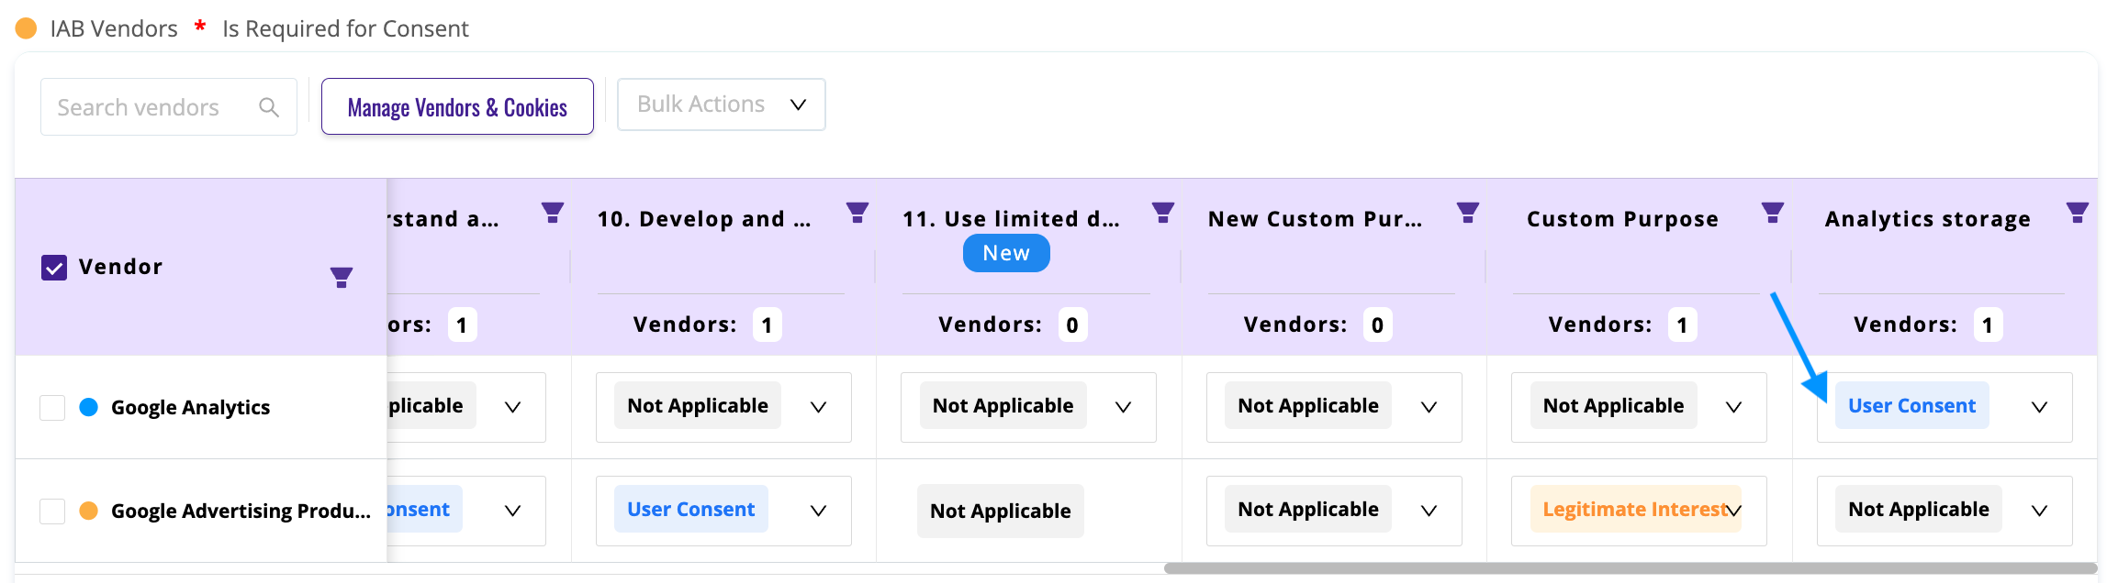The image size is (2107, 583).
Task: Filter the '11. Use limited d...' column
Action: pos(1163,213)
